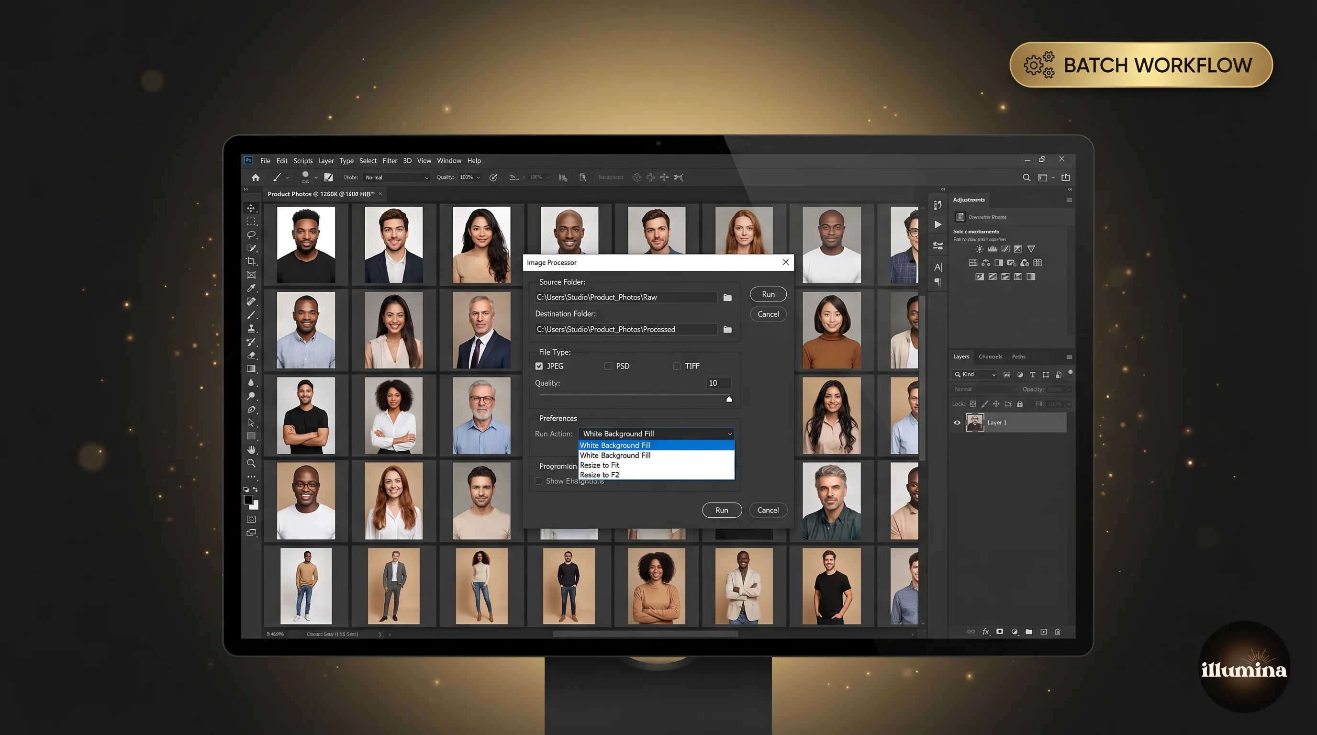Uncheck the JPEG file type option

539,366
